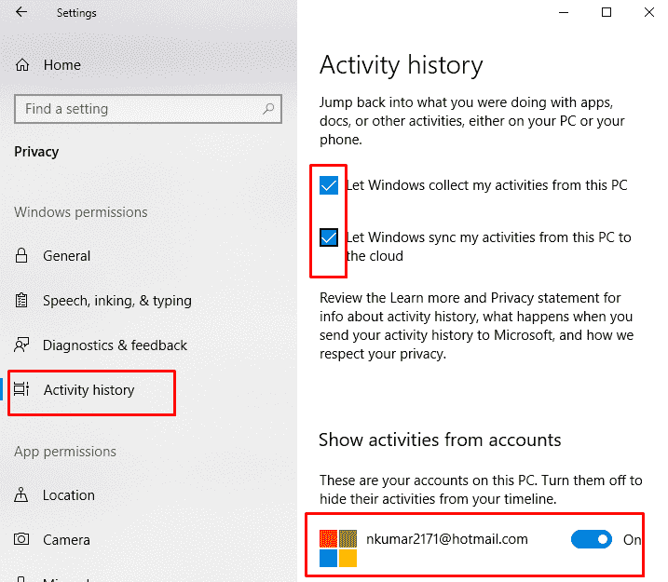Click the App permissions group label
Screen dimensions: 668x582
click(x=65, y=452)
